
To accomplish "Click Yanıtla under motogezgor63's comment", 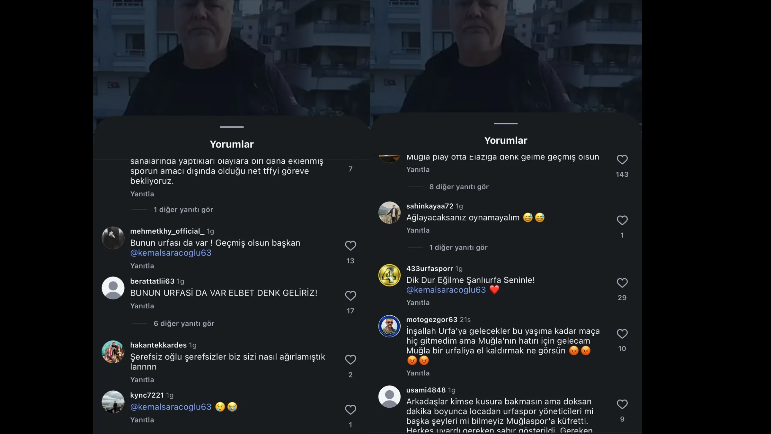I will click(x=418, y=373).
